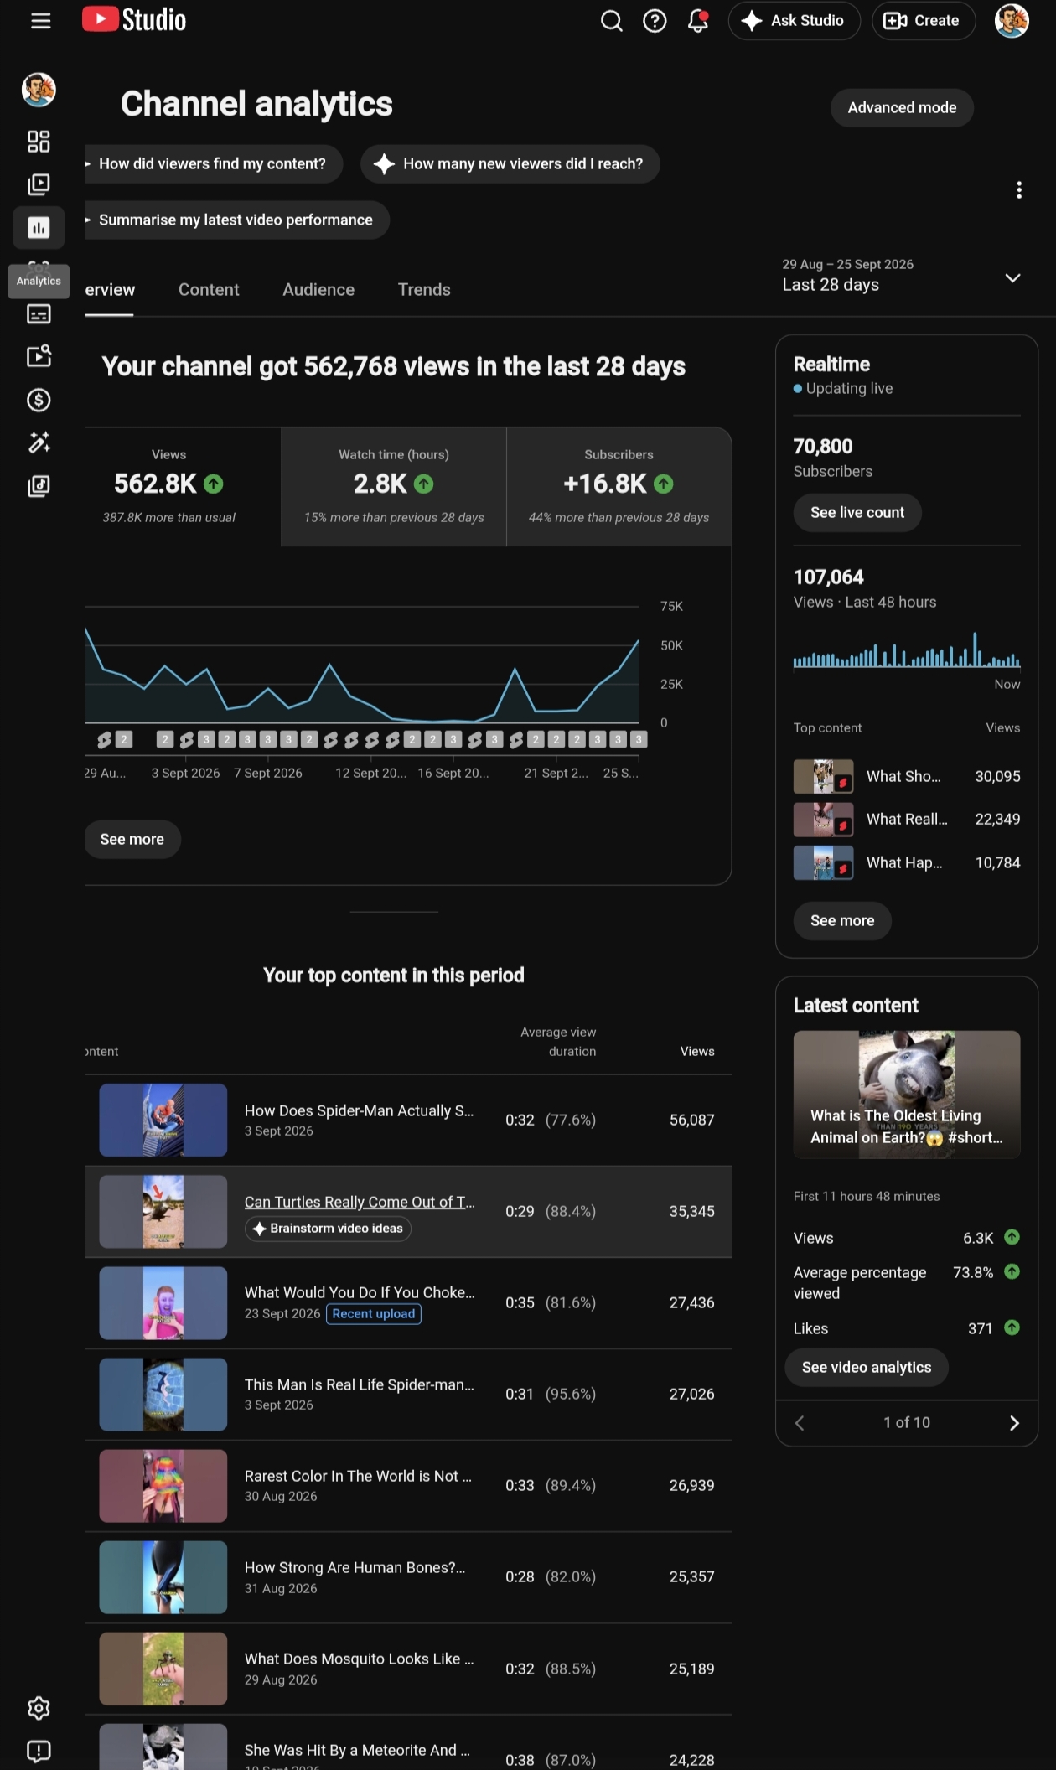The height and width of the screenshot is (1770, 1056).
Task: Open Settings gear in sidebar
Action: [x=39, y=1708]
